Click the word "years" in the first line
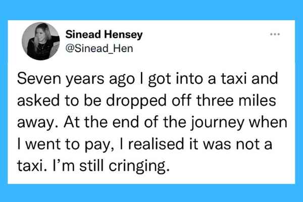This screenshot has width=303, height=202. click(85, 80)
